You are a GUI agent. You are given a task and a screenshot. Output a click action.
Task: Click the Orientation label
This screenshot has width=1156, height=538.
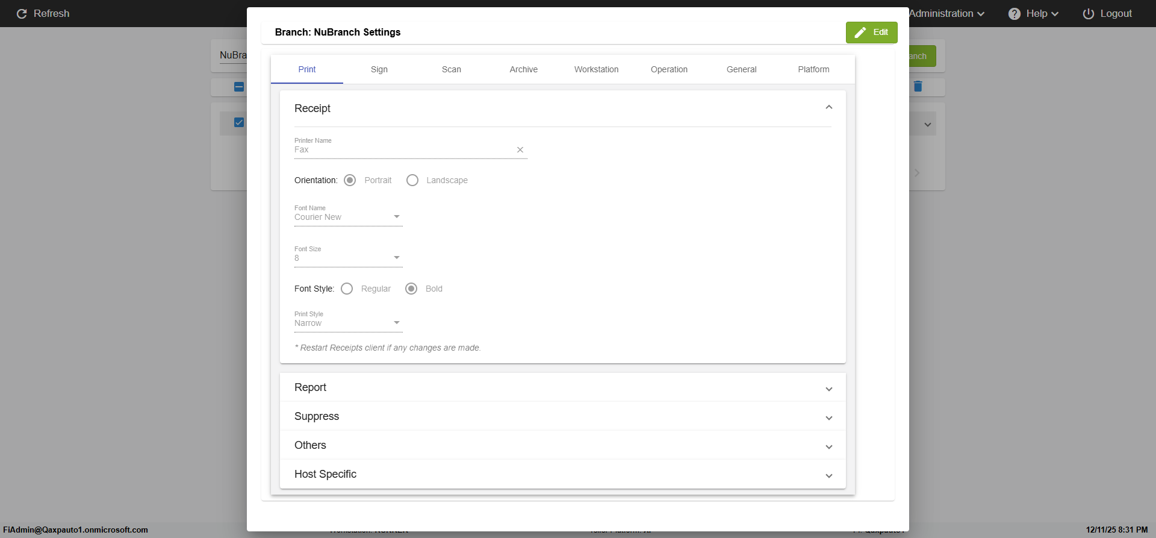point(316,180)
